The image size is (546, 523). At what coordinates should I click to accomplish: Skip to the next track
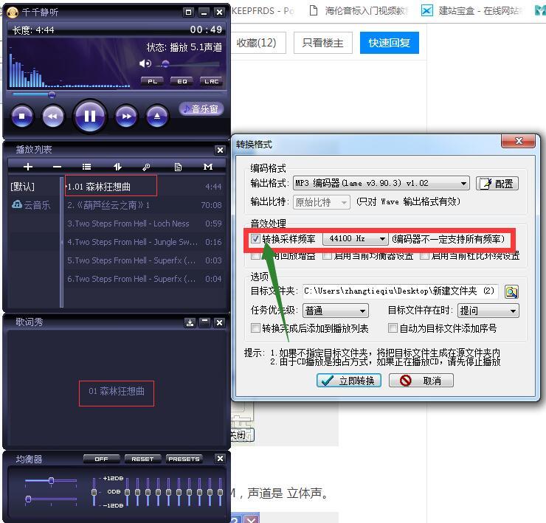[x=126, y=116]
